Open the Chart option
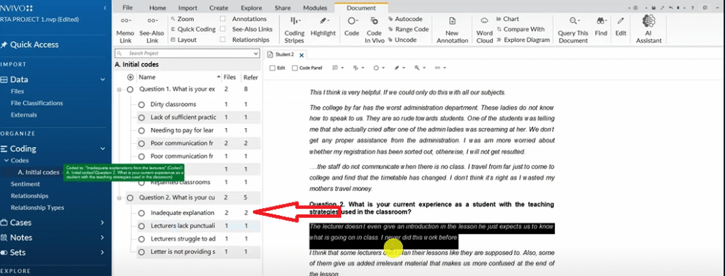 coord(508,19)
